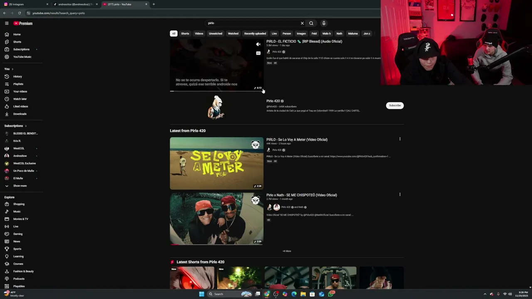
Task: Show +8 More latest videos
Action: (x=287, y=251)
